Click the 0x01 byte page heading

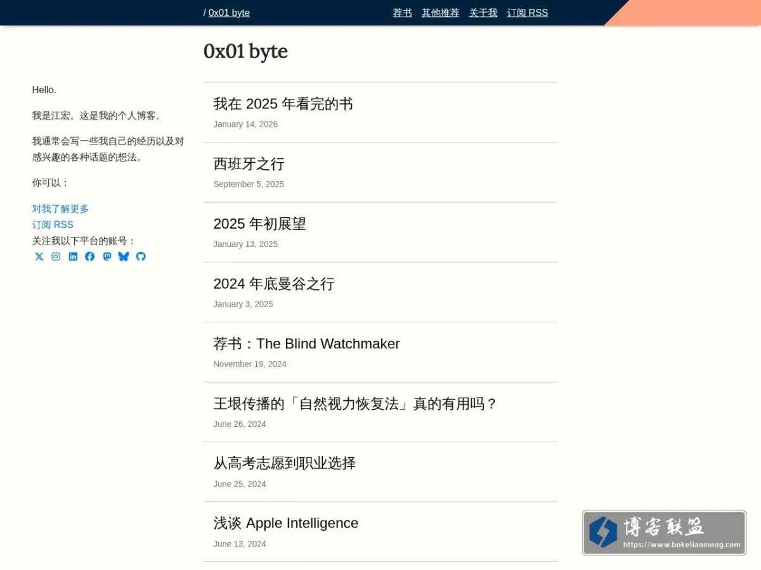pyautogui.click(x=245, y=51)
